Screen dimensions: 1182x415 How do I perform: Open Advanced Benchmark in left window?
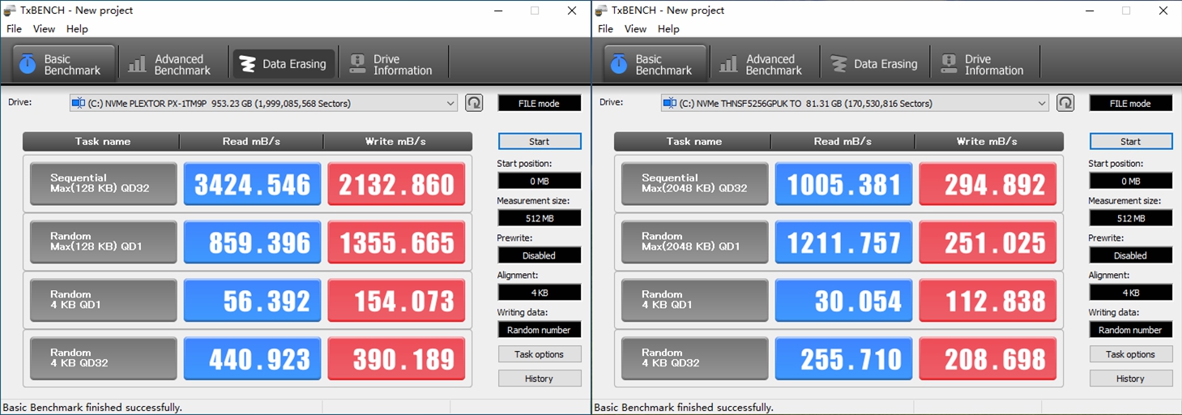click(172, 64)
